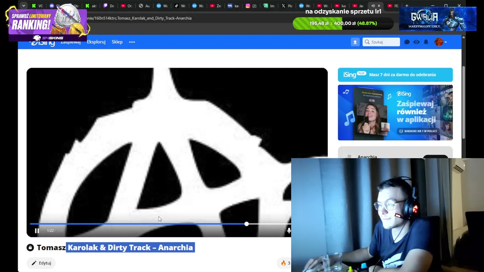This screenshot has width=484, height=272.
Task: Focus the Szukaj search field
Action: [381, 42]
